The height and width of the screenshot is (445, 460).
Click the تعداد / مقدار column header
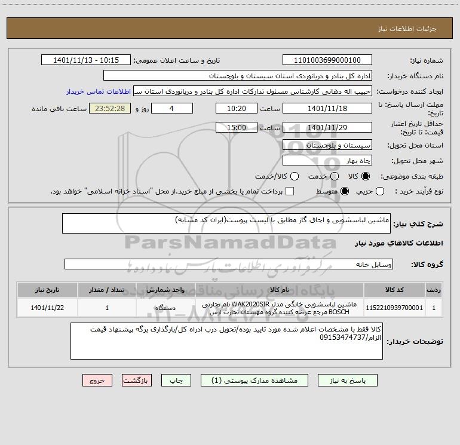107,290
